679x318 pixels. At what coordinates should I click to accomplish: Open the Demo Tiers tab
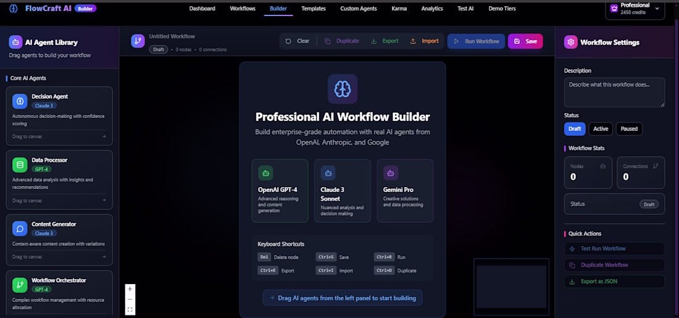click(x=502, y=9)
